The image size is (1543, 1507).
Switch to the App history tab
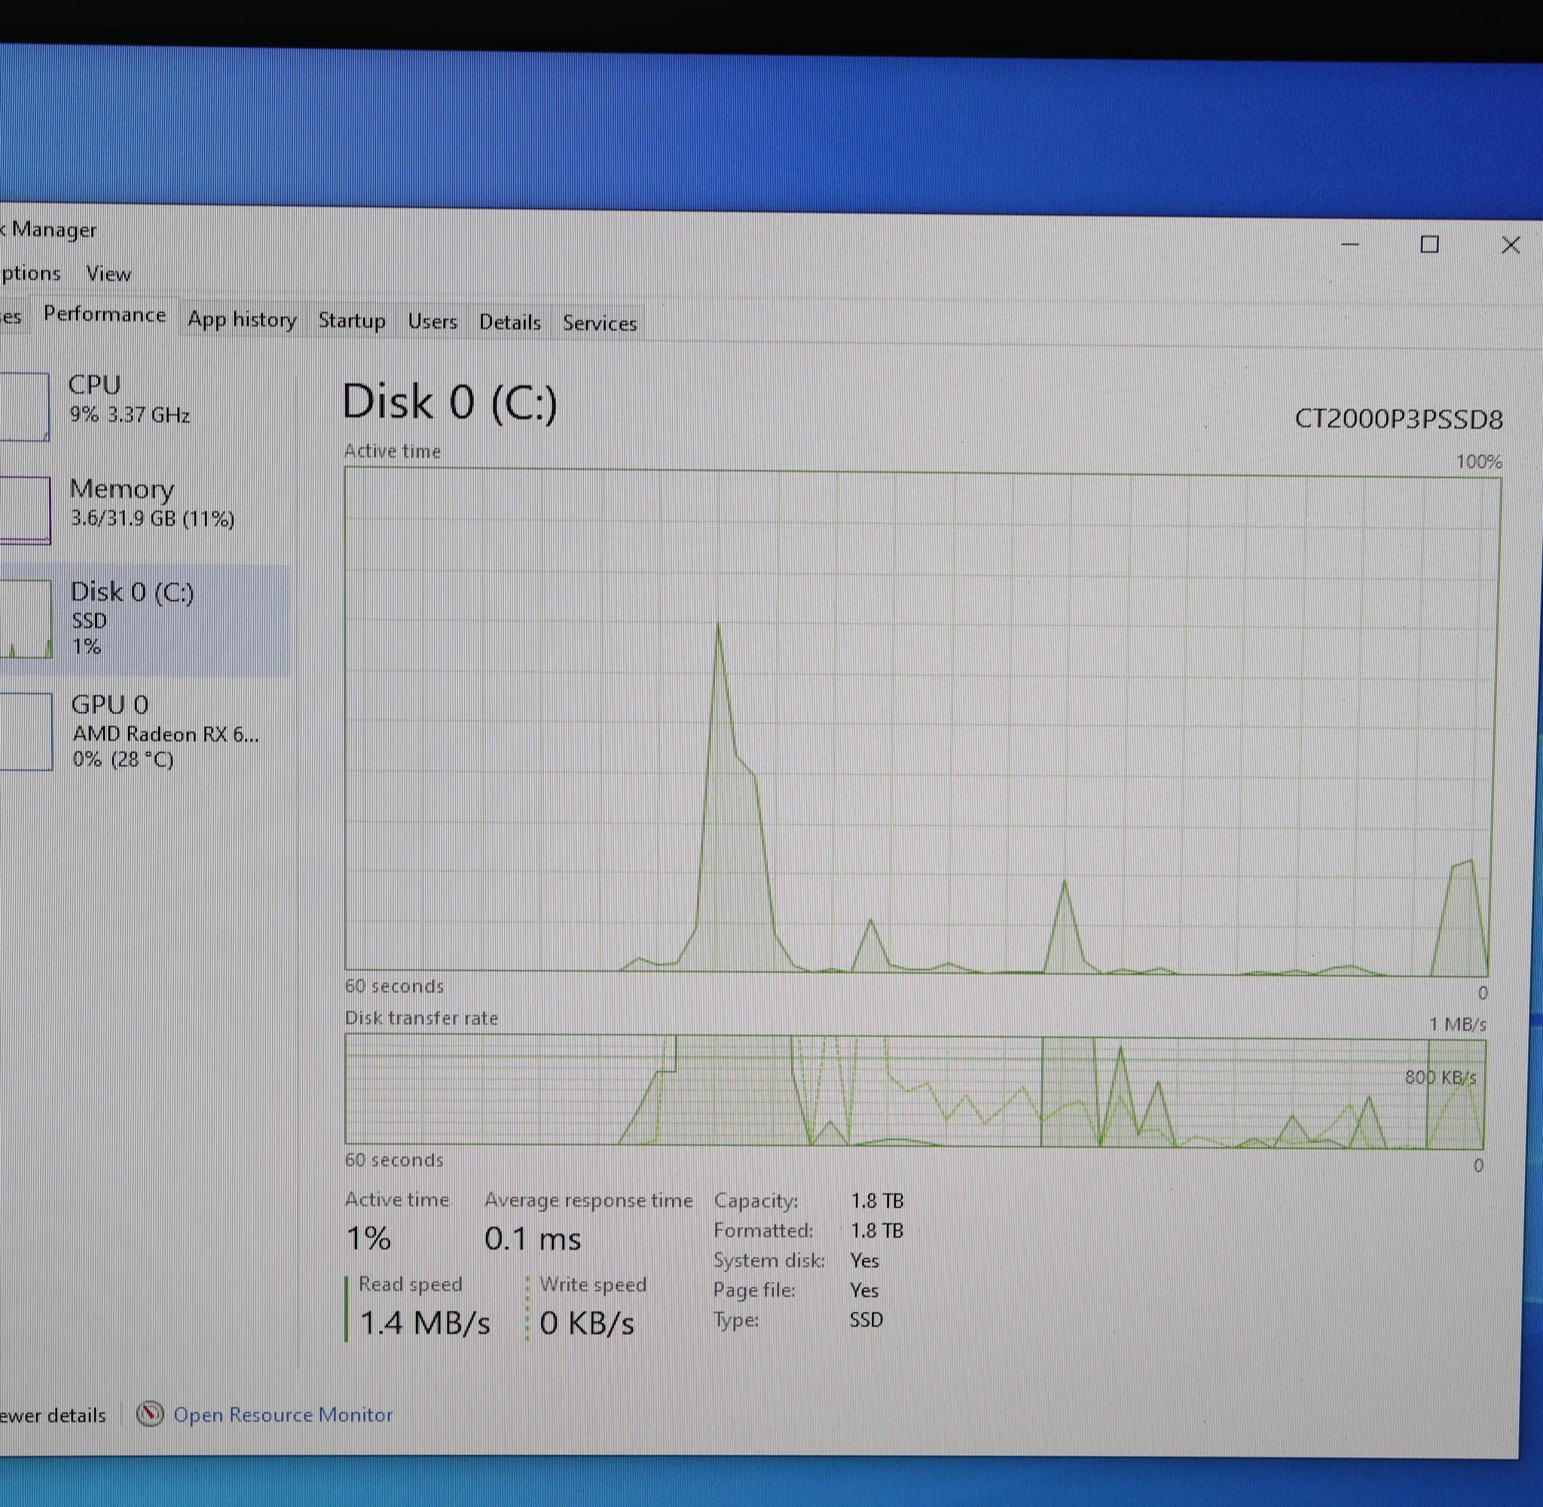point(242,319)
